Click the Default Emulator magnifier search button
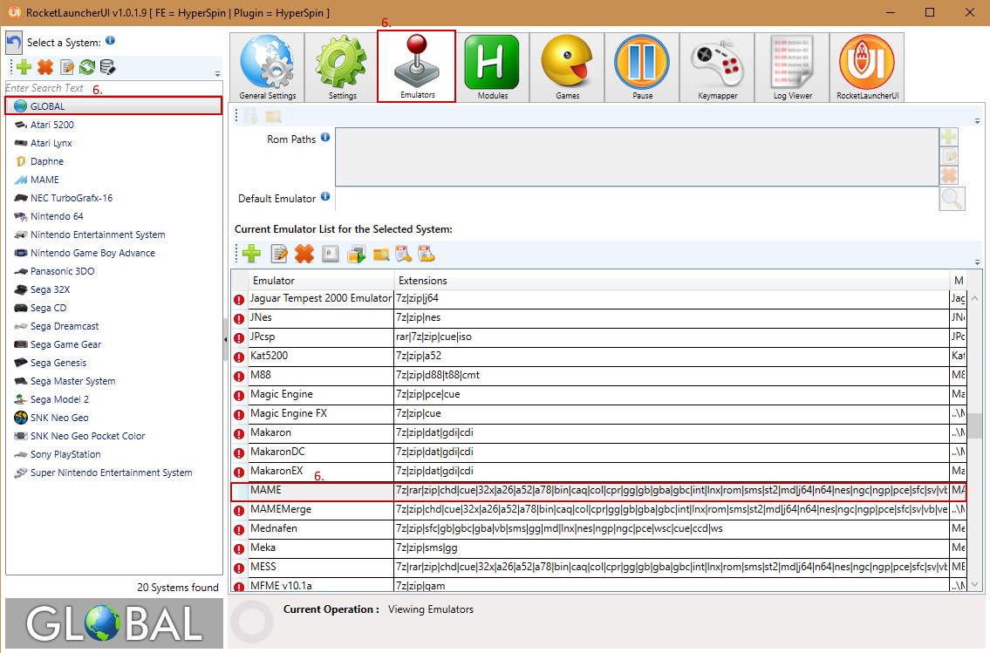990x653 pixels. [952, 199]
